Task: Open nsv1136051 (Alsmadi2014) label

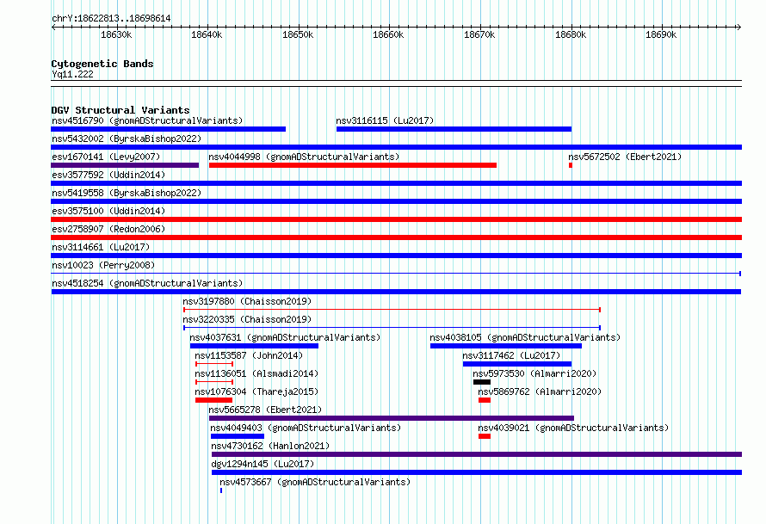Action: point(256,373)
